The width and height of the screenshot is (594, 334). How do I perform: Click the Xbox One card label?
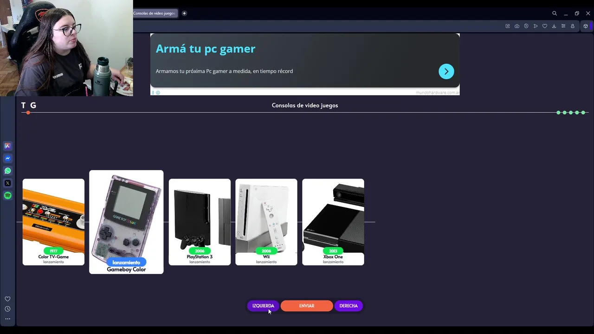point(333,257)
